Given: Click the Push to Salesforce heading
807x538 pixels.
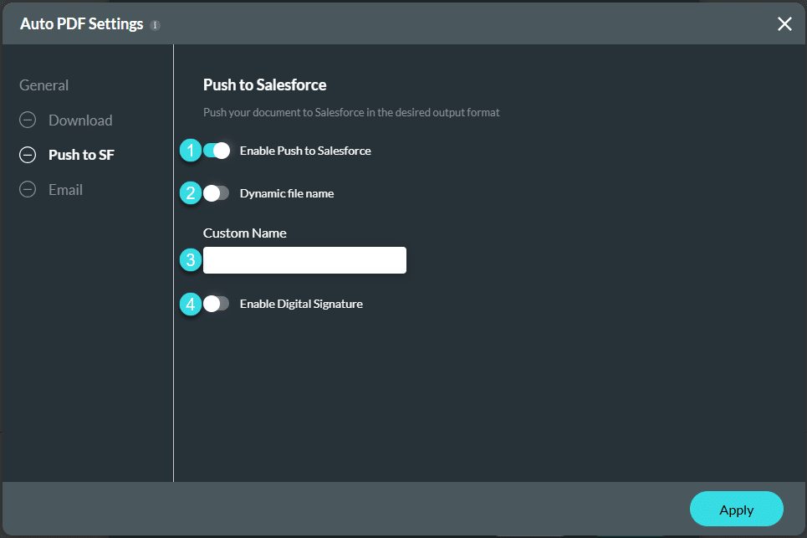Looking at the screenshot, I should pos(264,85).
